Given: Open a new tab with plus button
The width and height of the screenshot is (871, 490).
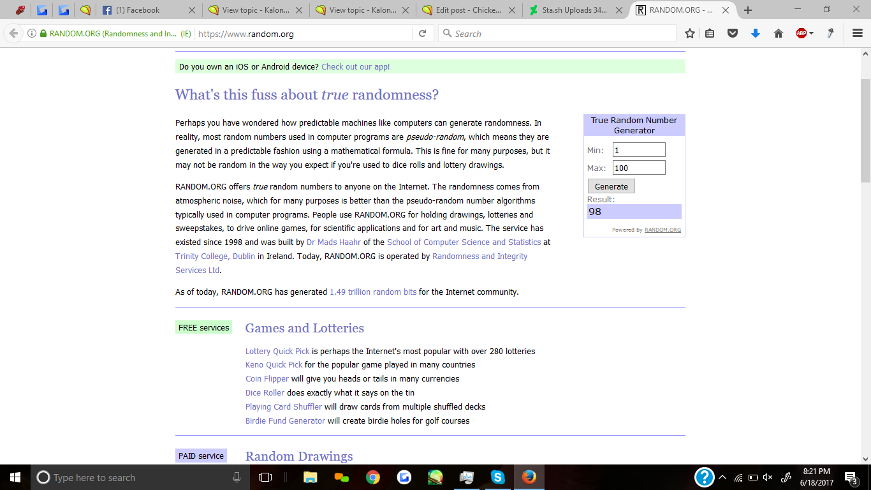Looking at the screenshot, I should click(748, 10).
